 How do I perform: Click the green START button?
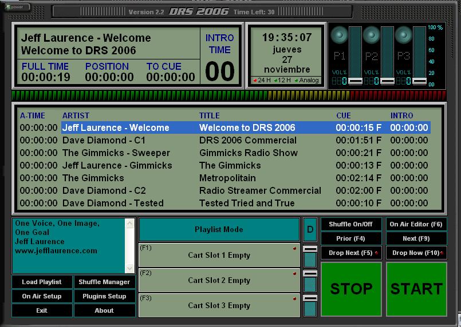coord(416,289)
